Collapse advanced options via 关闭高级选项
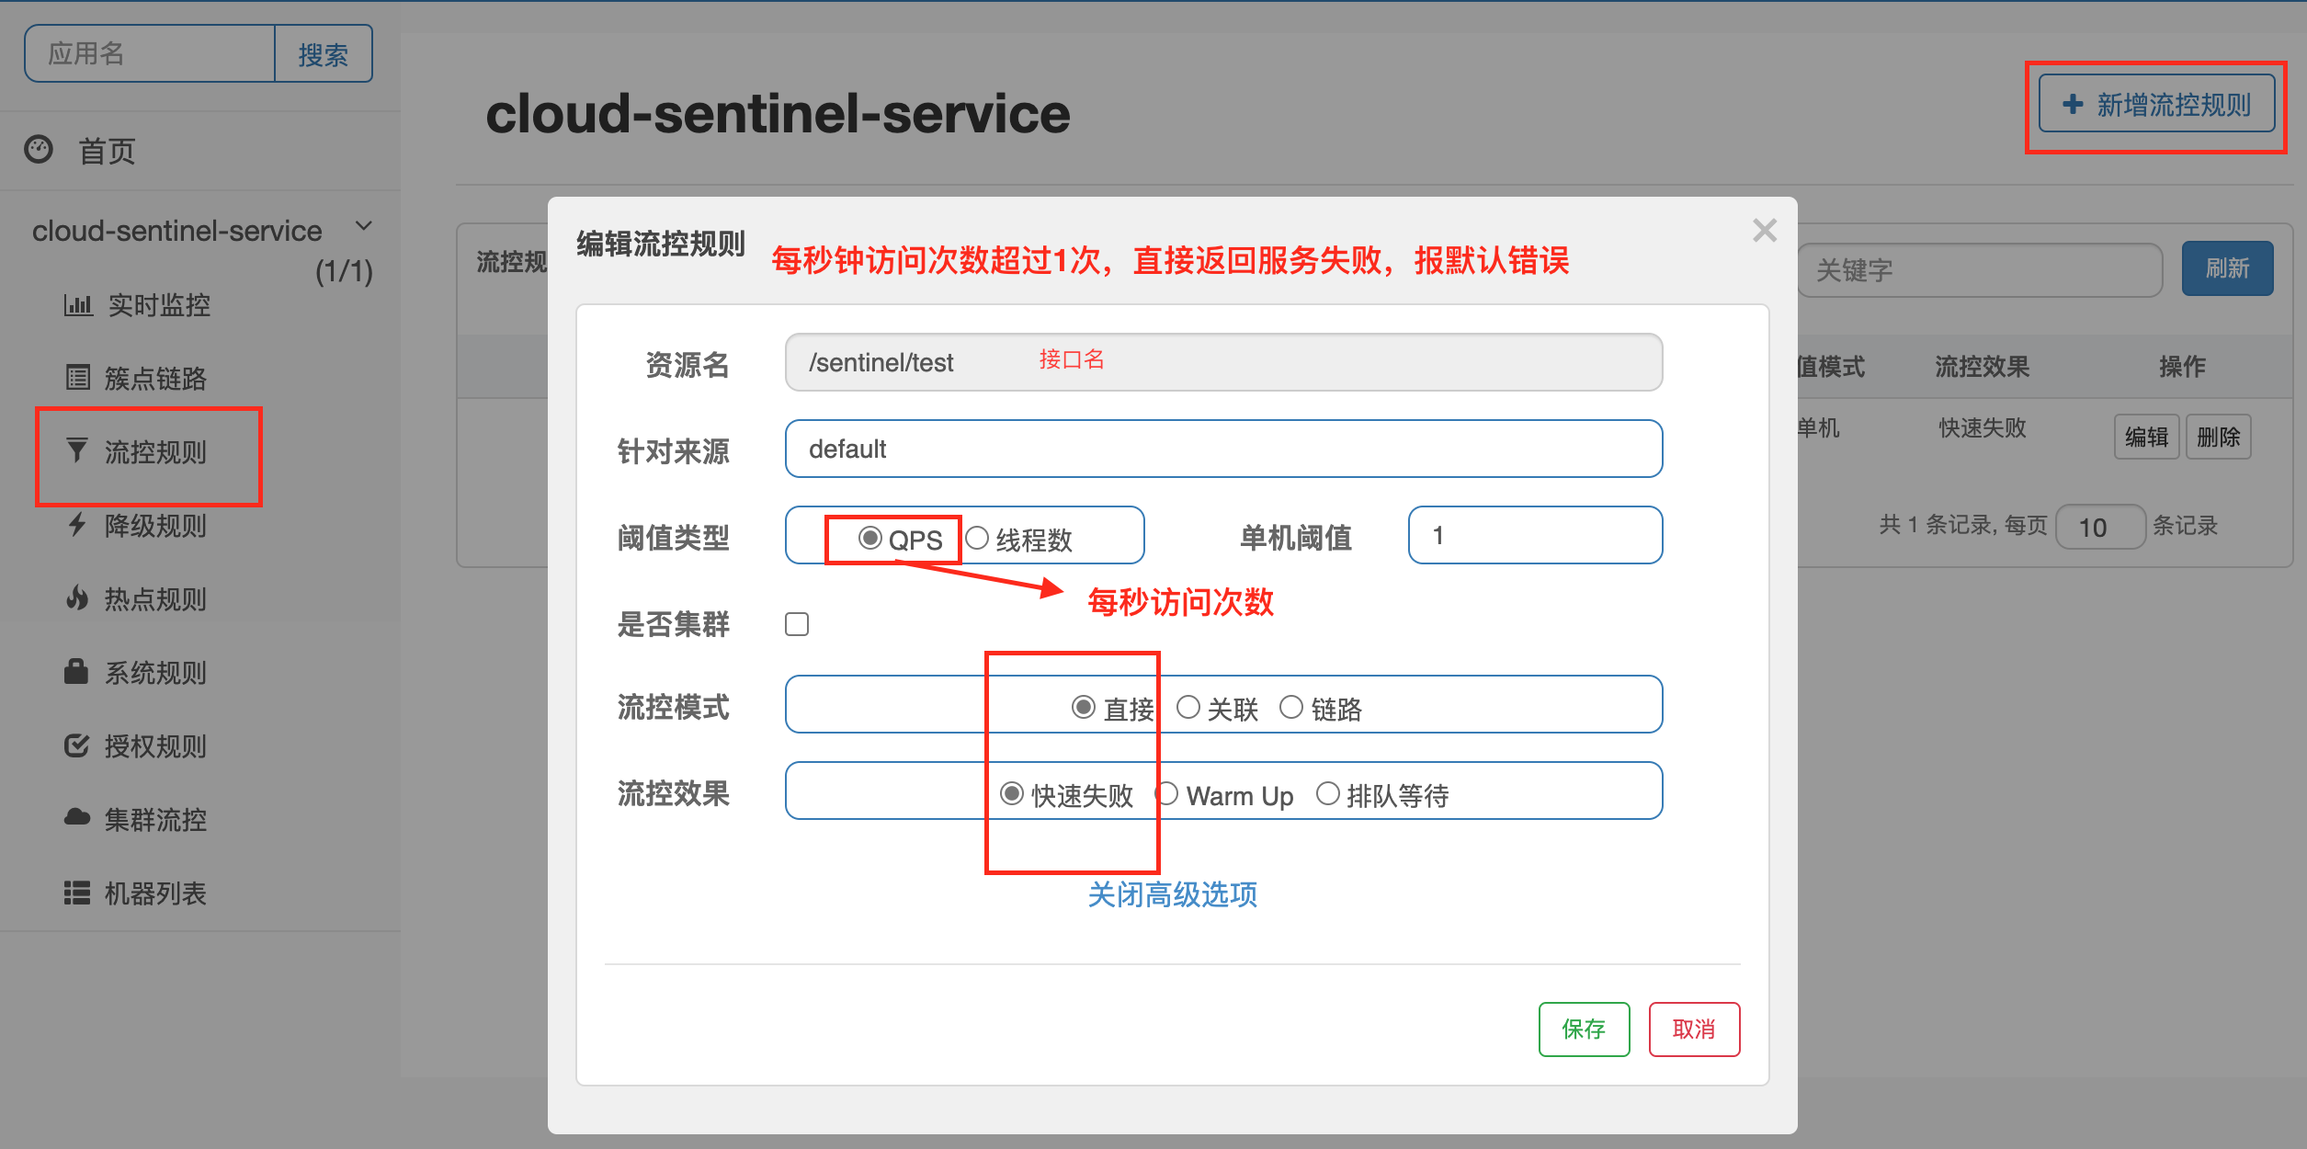 tap(1172, 894)
